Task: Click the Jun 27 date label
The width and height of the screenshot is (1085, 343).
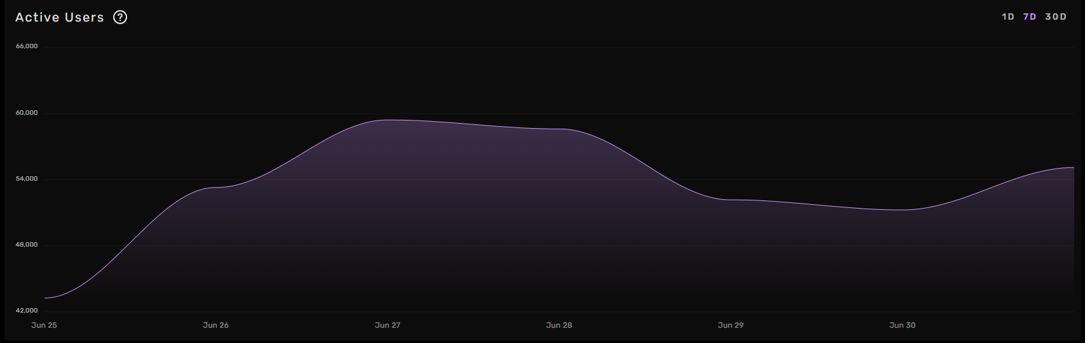Action: click(x=388, y=325)
